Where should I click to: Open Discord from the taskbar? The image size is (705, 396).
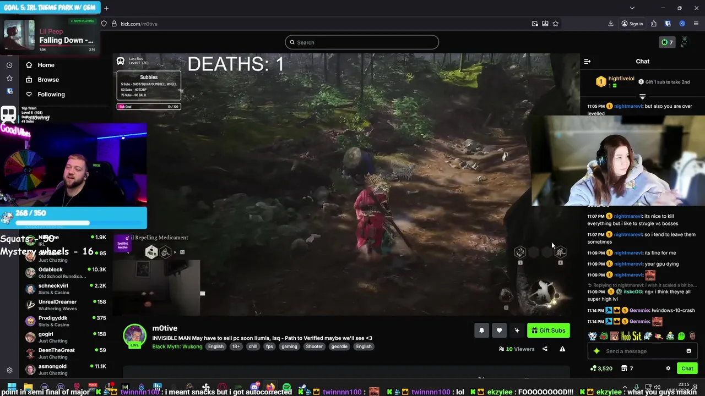[254, 387]
